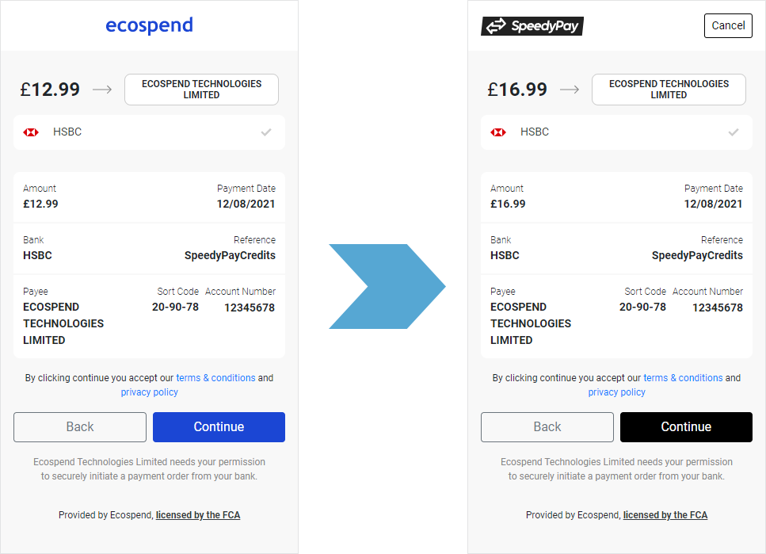
Task: Click the licensed by the FCA link on the left
Action: click(197, 514)
